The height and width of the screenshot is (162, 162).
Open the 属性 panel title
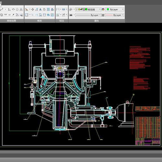point(97,21)
